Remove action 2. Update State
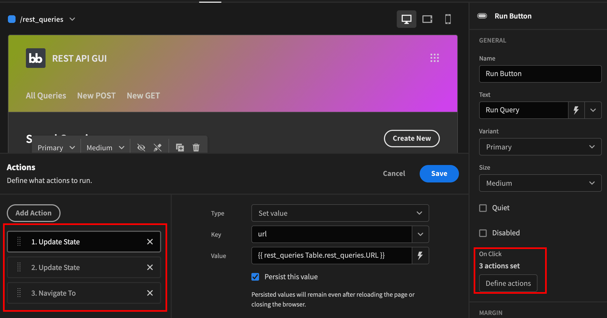The width and height of the screenshot is (607, 318). point(150,267)
